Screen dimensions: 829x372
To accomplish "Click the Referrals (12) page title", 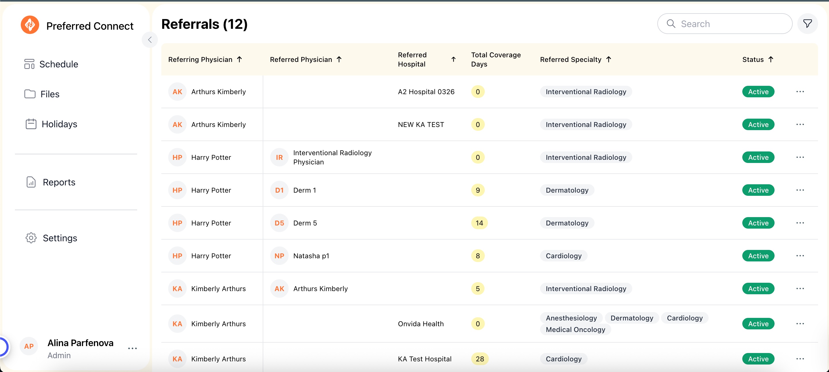I will click(x=204, y=24).
